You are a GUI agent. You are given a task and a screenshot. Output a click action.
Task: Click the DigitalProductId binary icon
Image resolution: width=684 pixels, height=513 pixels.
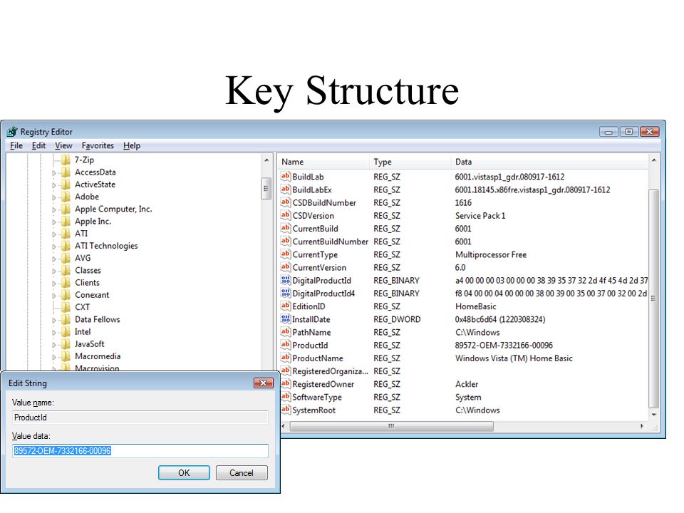click(x=285, y=280)
